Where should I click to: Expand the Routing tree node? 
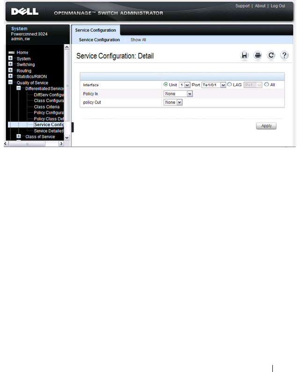[10, 70]
